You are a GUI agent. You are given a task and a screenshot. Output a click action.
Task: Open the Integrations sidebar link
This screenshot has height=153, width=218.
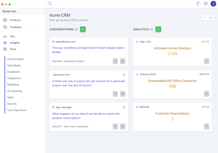coord(14,78)
